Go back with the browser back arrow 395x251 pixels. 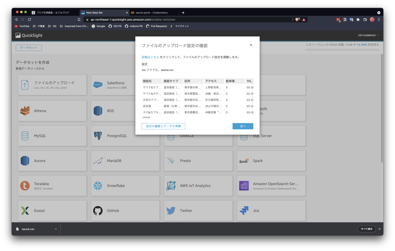tap(16, 19)
